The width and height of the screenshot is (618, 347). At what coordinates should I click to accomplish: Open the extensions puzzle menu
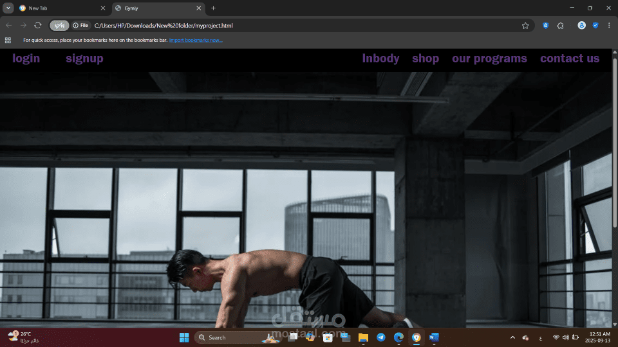pyautogui.click(x=561, y=26)
